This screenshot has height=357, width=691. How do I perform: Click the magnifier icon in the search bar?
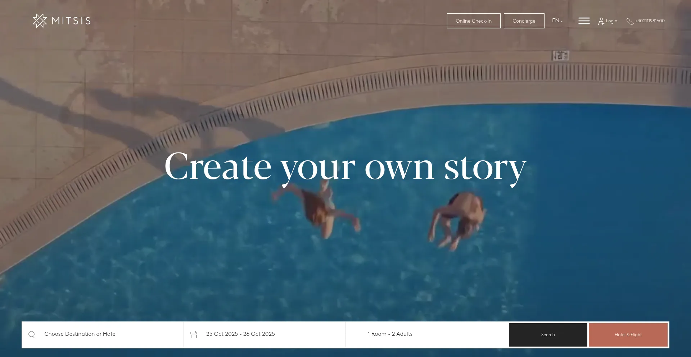32,335
